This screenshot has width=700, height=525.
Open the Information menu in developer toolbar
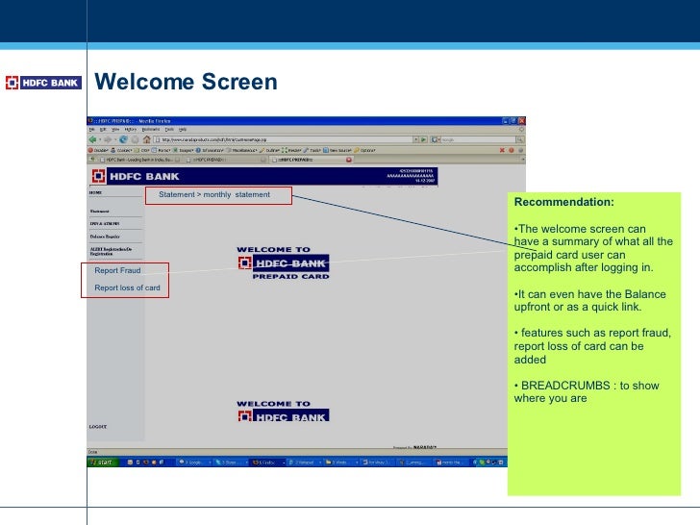(x=210, y=150)
